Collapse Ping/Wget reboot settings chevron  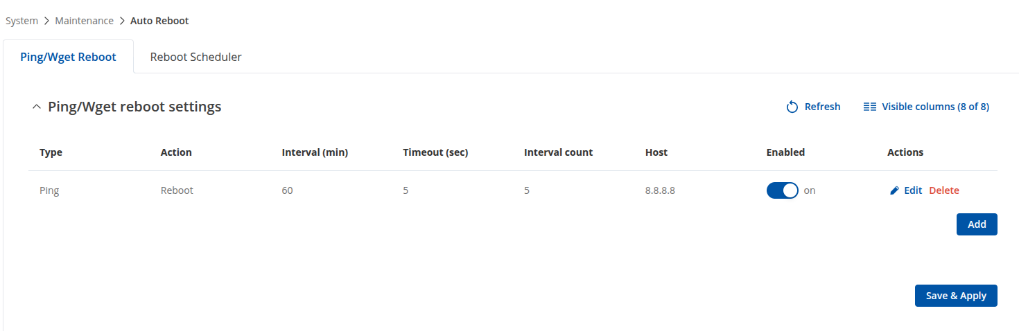[x=37, y=107]
